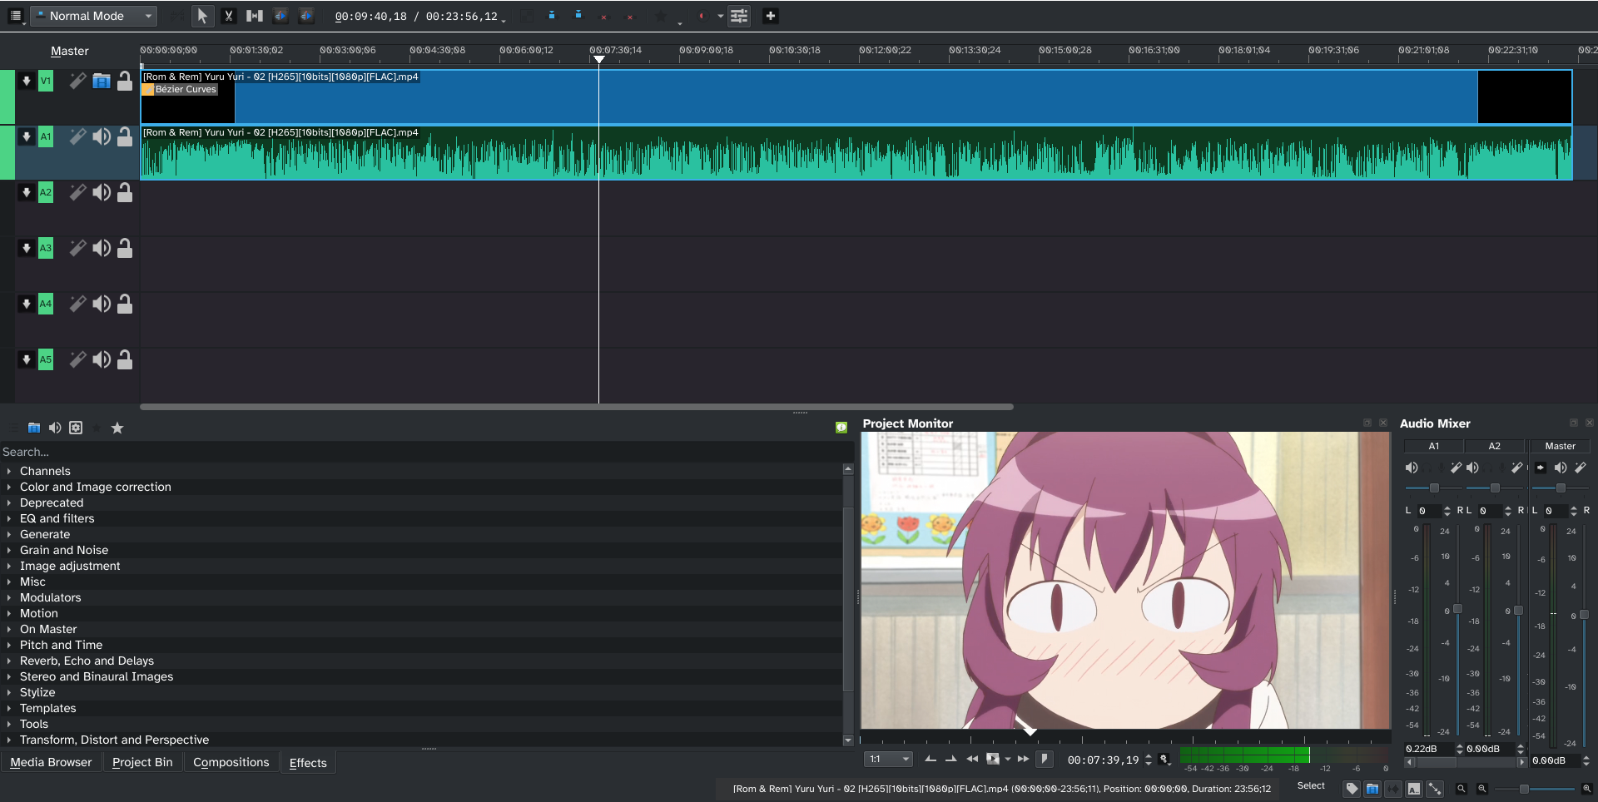Open Project Monitor options wrench icon

(1164, 759)
